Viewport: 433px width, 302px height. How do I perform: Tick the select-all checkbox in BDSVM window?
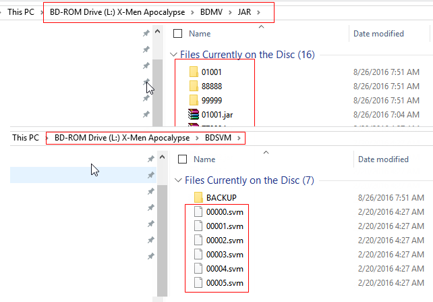[x=182, y=159]
